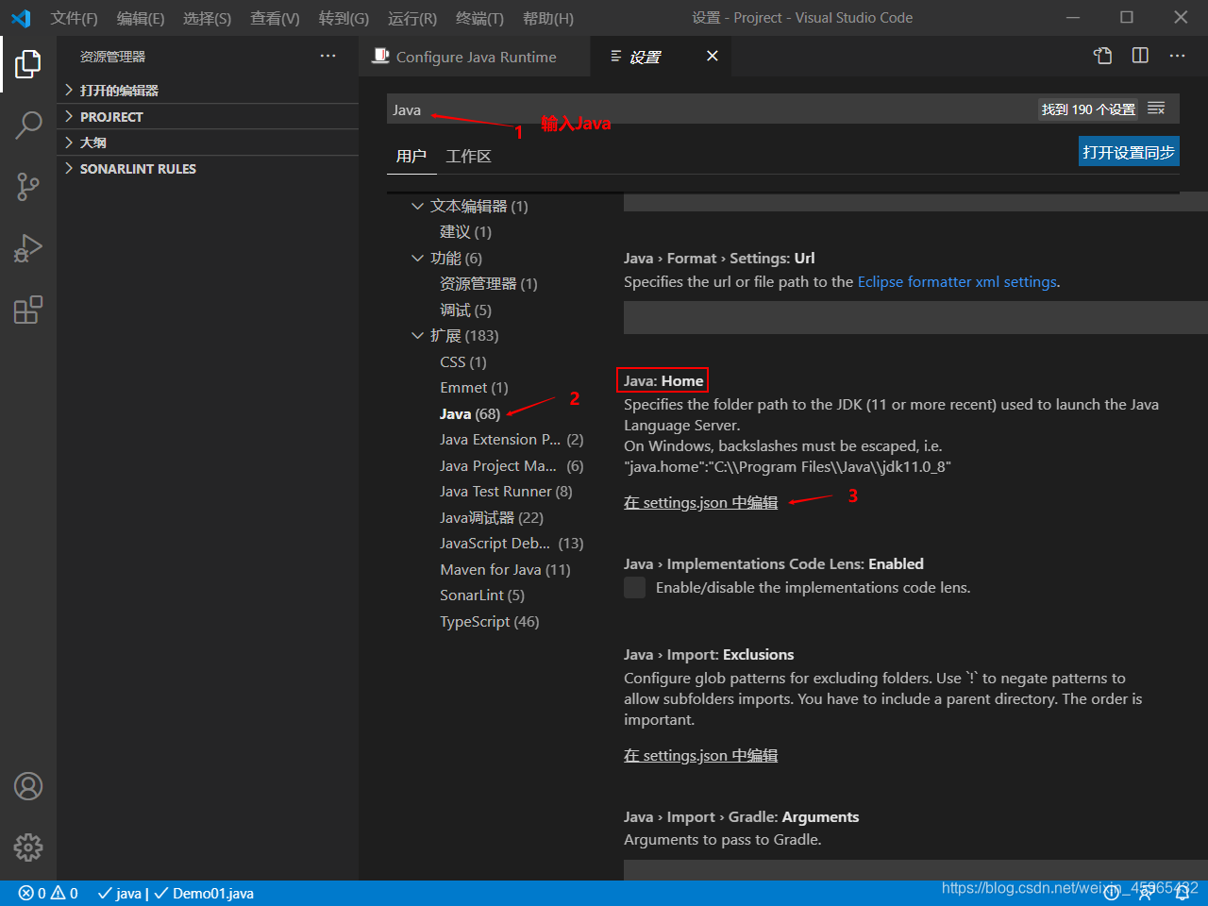
Task: Open editor more actions ellipsis
Action: click(x=1177, y=56)
